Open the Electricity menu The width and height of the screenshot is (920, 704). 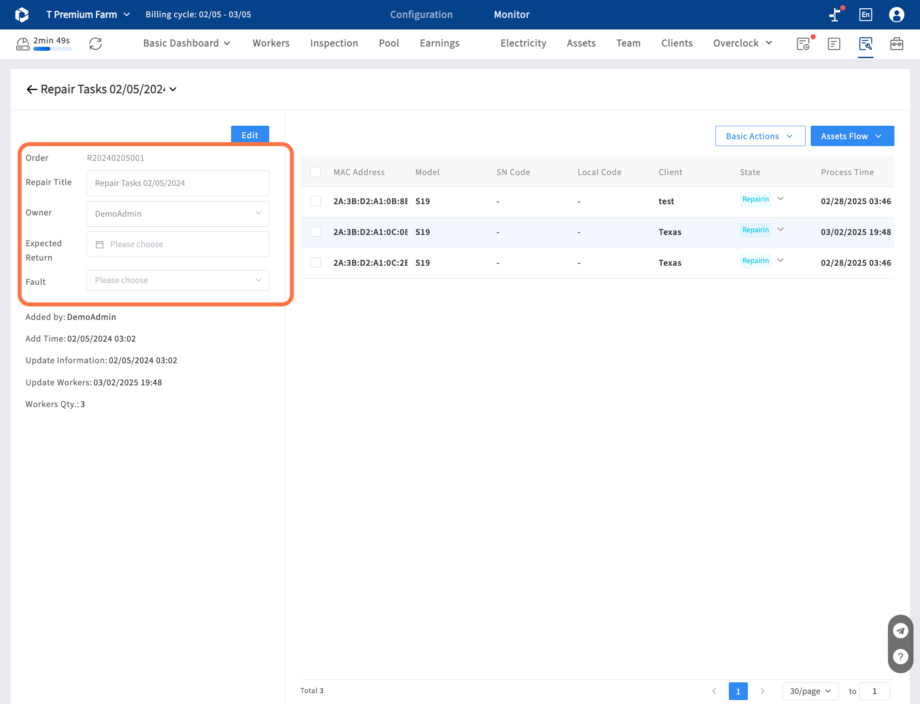click(523, 43)
